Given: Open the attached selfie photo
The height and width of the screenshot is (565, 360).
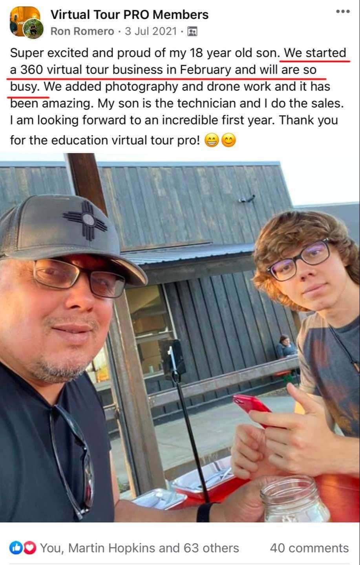Looking at the screenshot, I should coord(180,337).
